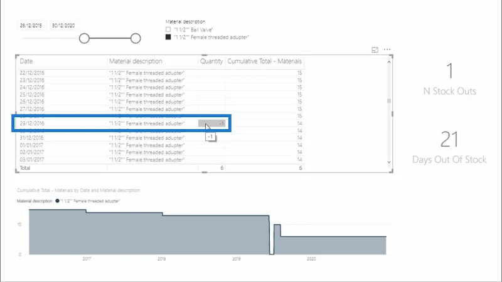Open More options ellipsis menu
This screenshot has height=282, width=502.
387,50
